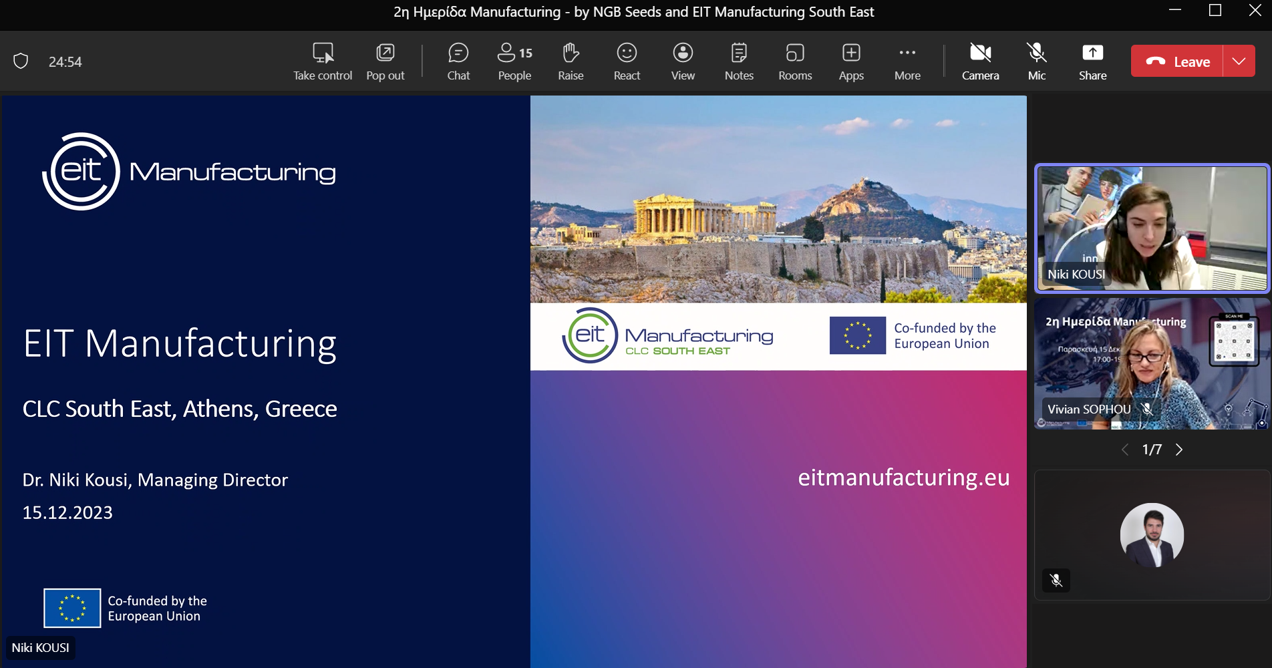Open the Apps panel

tap(851, 61)
